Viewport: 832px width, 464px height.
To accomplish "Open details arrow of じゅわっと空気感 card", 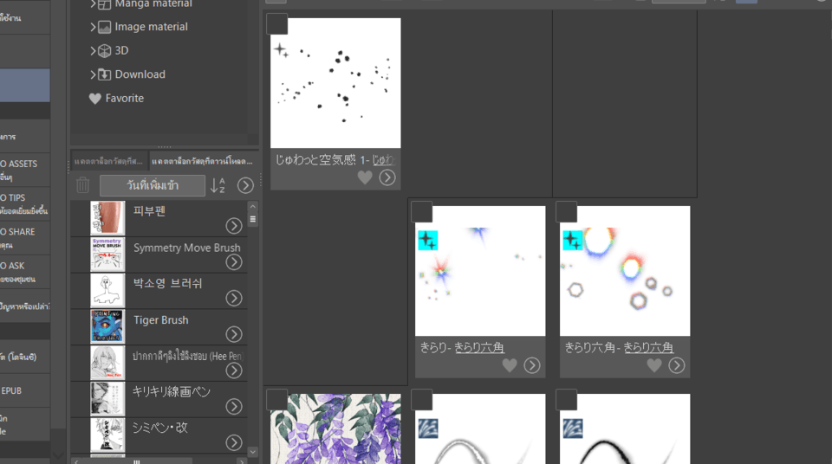I will click(387, 177).
